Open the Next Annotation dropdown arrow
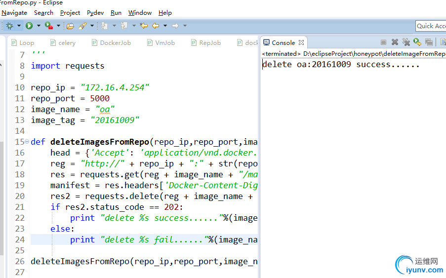This screenshot has width=446, height=278. coord(114,26)
